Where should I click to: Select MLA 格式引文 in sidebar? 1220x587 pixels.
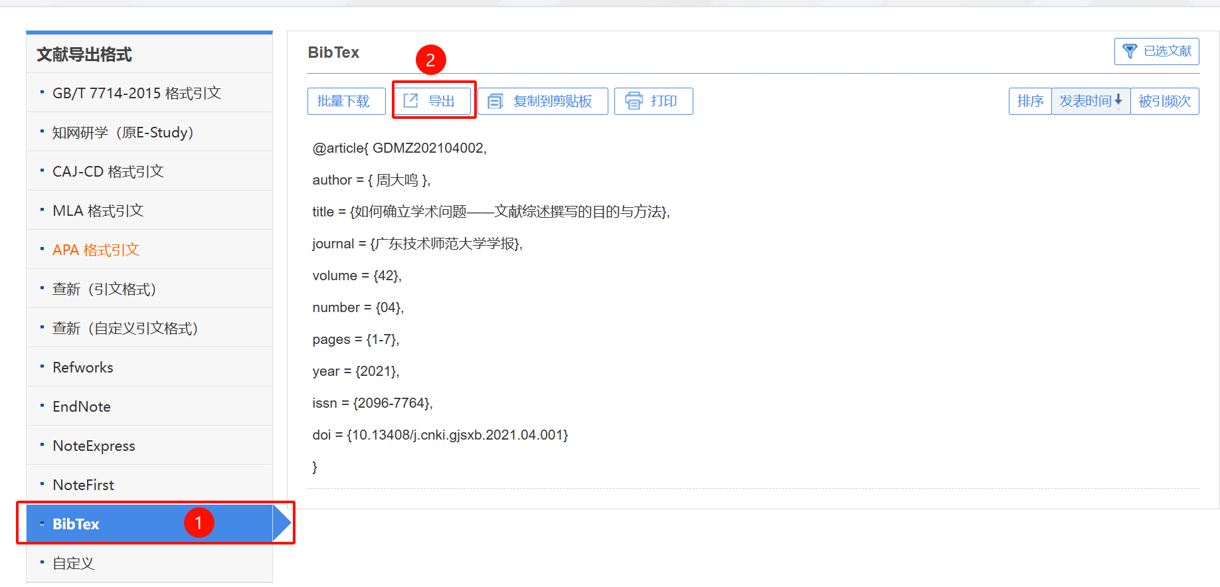[98, 210]
